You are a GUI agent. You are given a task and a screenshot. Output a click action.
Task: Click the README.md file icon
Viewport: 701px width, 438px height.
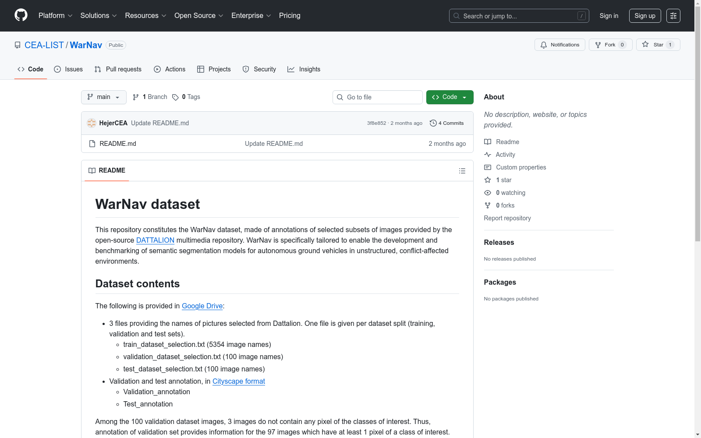92,144
